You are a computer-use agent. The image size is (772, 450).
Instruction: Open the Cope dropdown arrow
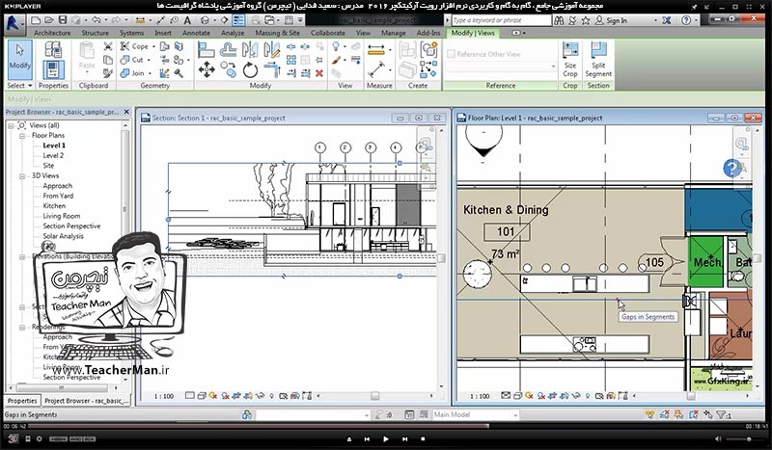(153, 46)
